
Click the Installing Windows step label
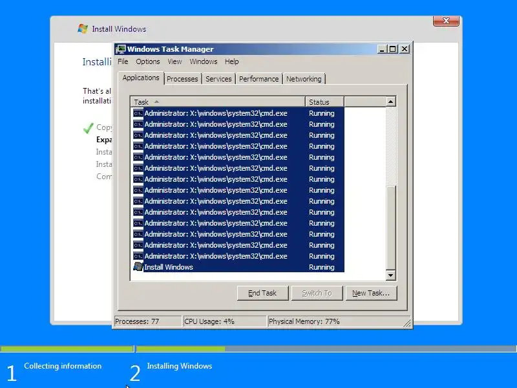pyautogui.click(x=180, y=366)
